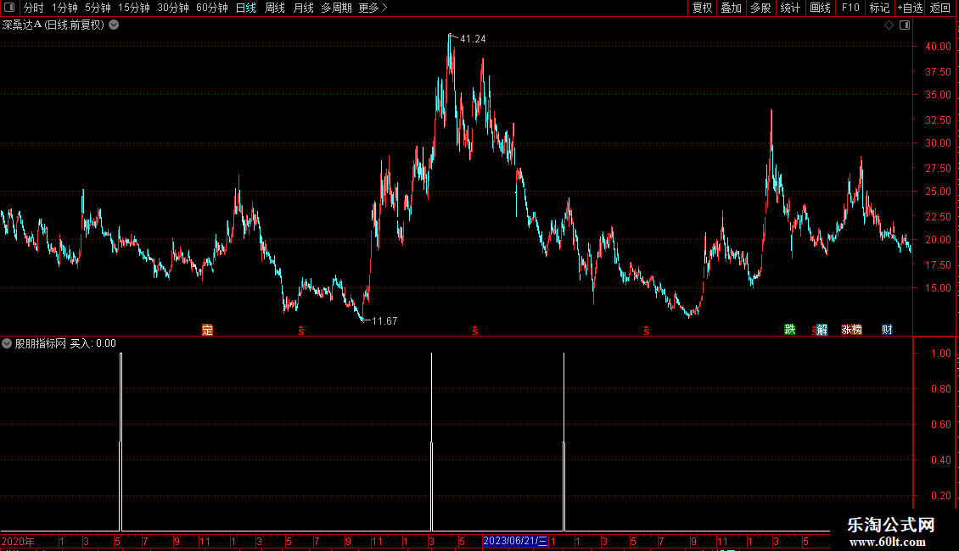Click the 叠加 overlay button

pyautogui.click(x=731, y=8)
